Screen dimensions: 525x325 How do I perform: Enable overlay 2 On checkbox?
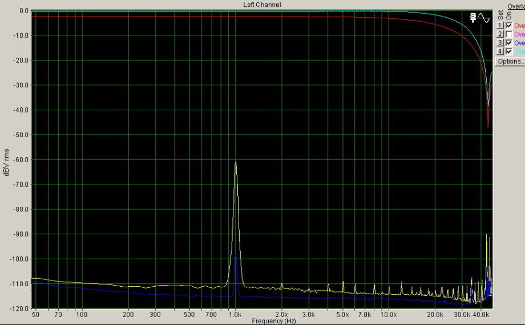509,34
